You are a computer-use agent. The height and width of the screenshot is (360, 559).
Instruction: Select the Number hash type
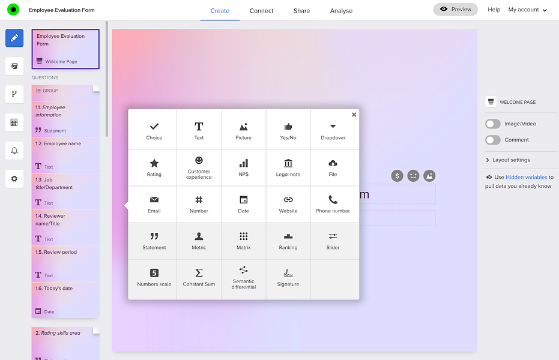pos(199,205)
